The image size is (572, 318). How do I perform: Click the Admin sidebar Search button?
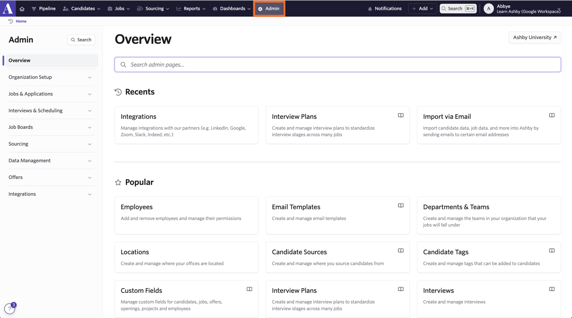click(x=81, y=40)
